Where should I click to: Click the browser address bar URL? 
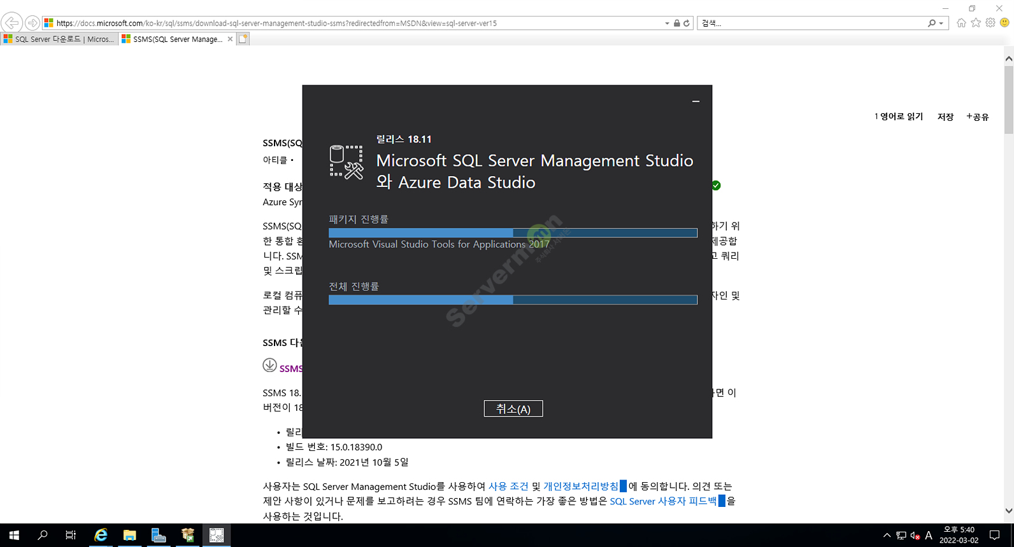click(x=276, y=24)
